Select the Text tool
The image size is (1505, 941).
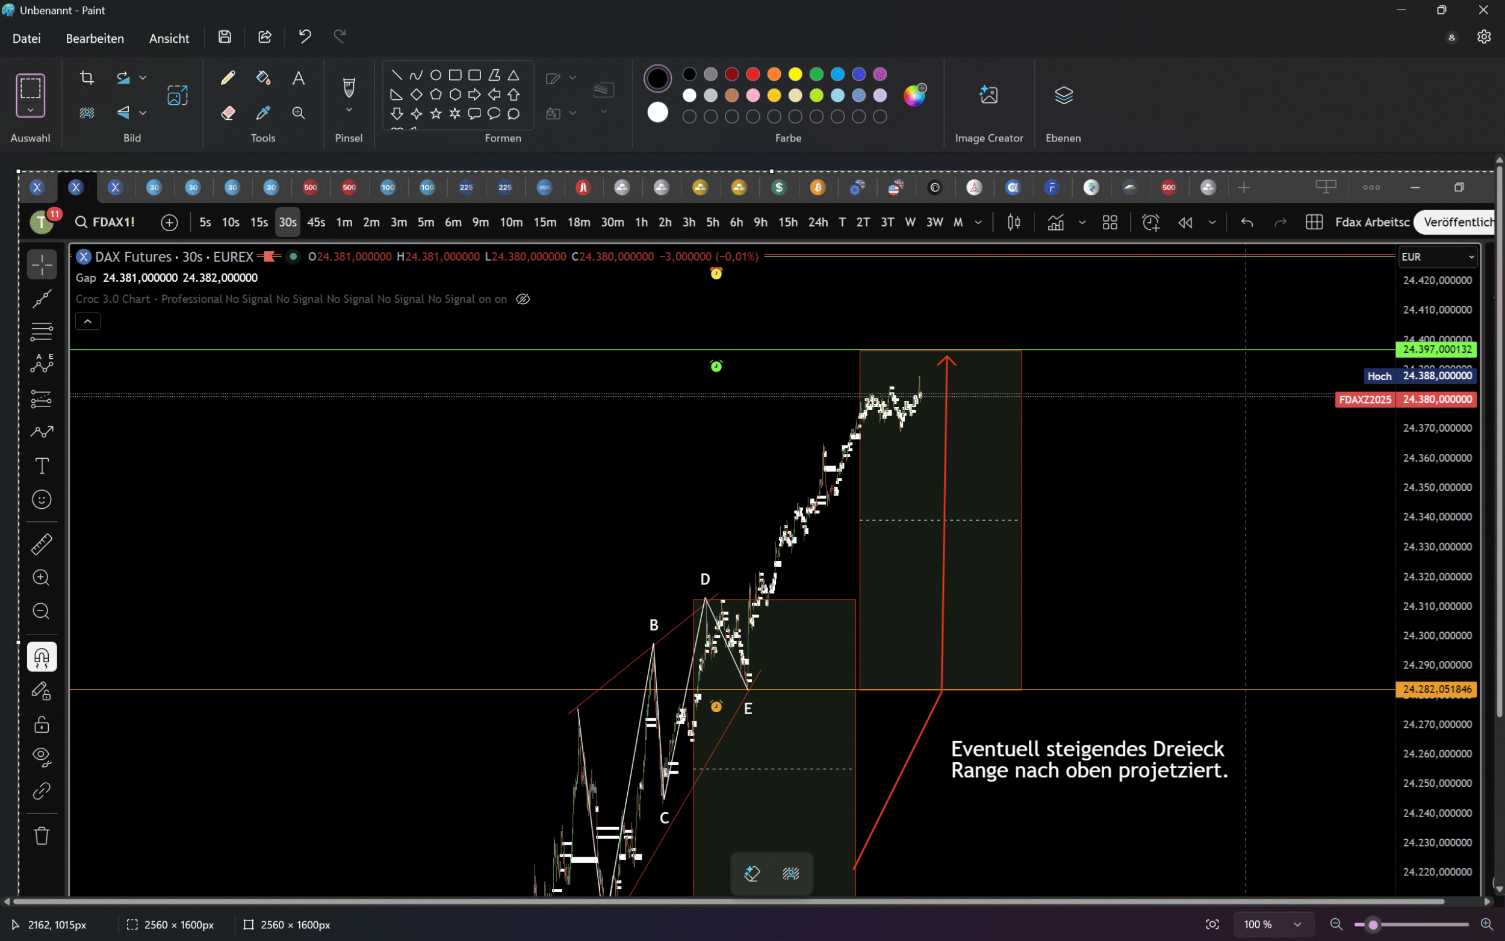[x=299, y=78]
